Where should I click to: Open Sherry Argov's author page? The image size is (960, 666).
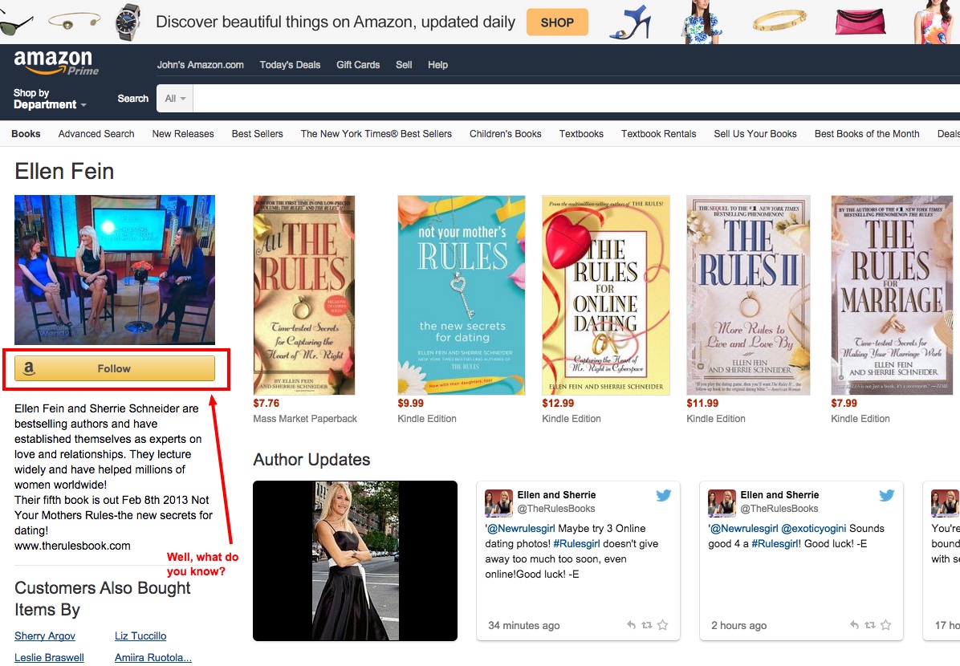coord(45,636)
